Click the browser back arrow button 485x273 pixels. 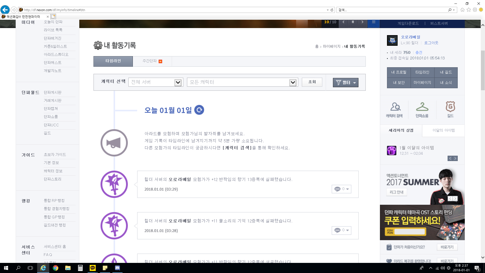pyautogui.click(x=5, y=10)
